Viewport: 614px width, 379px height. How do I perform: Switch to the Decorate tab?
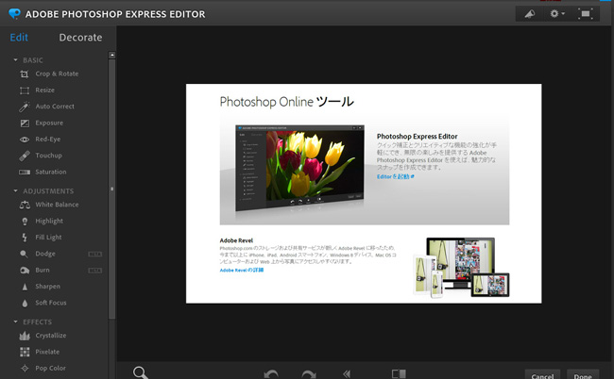coord(80,38)
